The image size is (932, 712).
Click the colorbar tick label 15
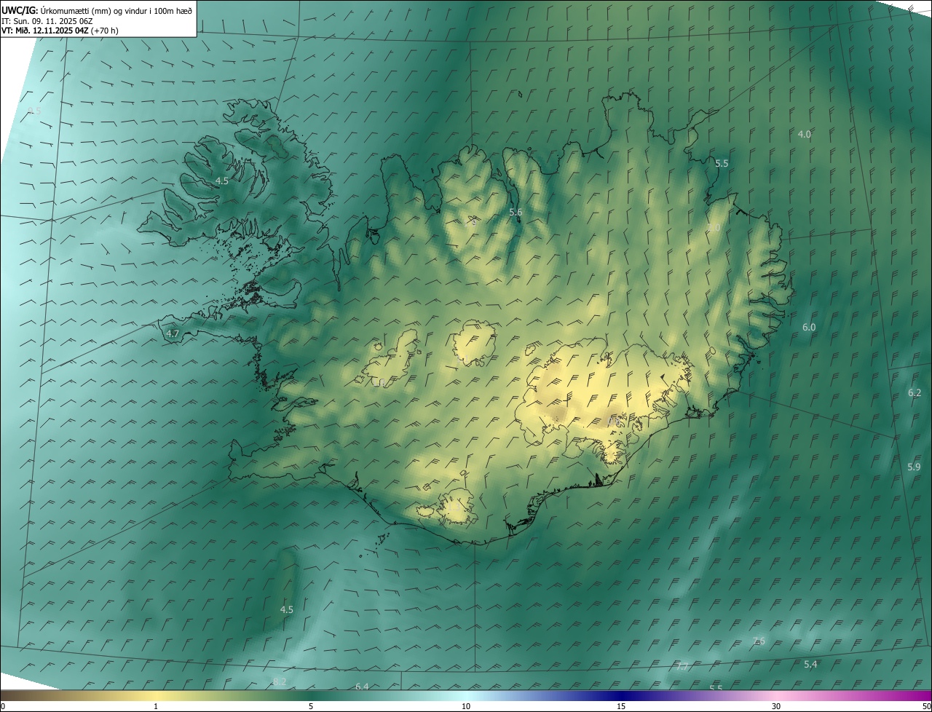[621, 706]
